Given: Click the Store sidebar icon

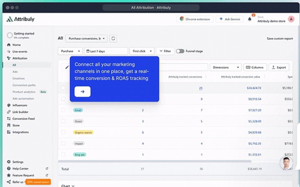Looking at the screenshot, I should [x=9, y=125].
